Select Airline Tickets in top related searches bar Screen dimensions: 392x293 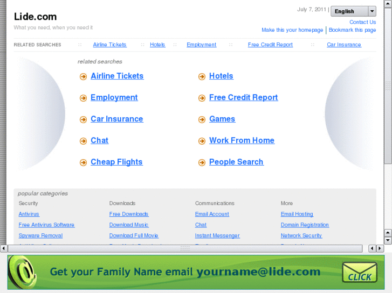pos(110,45)
